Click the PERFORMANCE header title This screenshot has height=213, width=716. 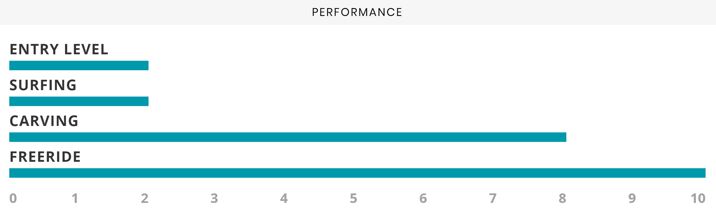tap(357, 12)
